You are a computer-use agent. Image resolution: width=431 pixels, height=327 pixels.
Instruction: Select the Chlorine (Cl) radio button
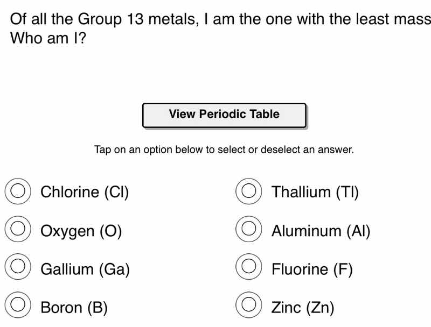point(17,190)
